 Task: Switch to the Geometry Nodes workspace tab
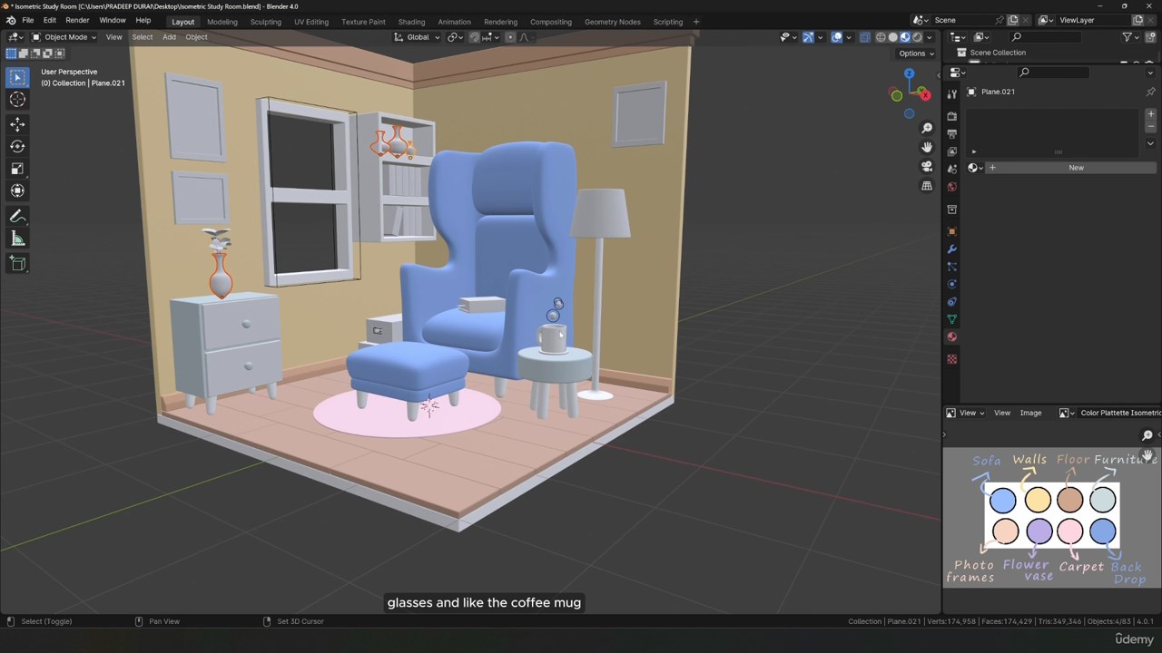coord(612,22)
